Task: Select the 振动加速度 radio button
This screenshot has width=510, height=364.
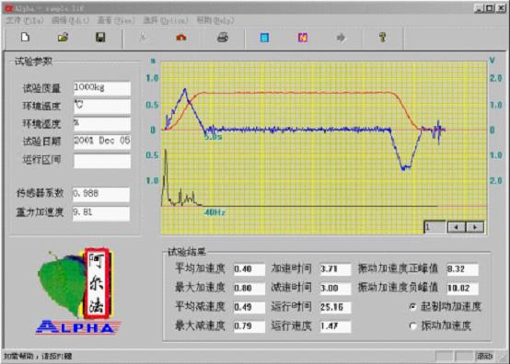Action: [413, 325]
